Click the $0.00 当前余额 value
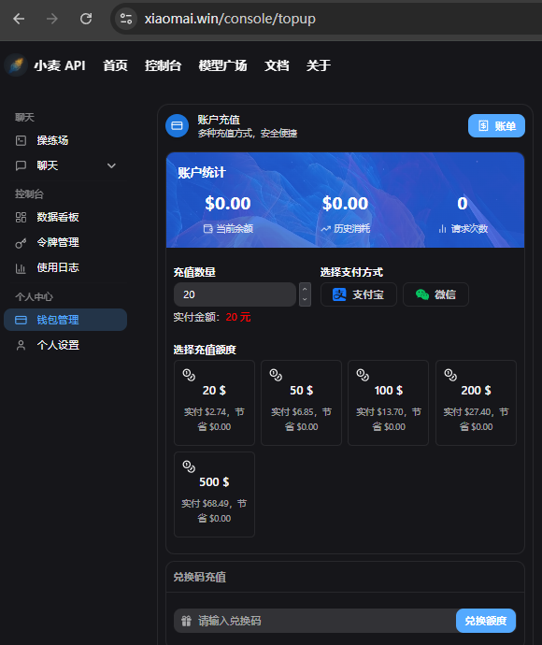The height and width of the screenshot is (645, 542). click(228, 204)
